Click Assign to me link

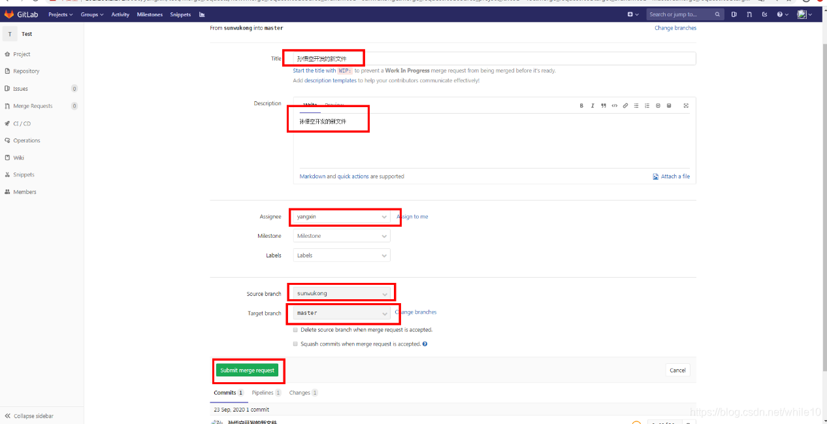pos(413,216)
